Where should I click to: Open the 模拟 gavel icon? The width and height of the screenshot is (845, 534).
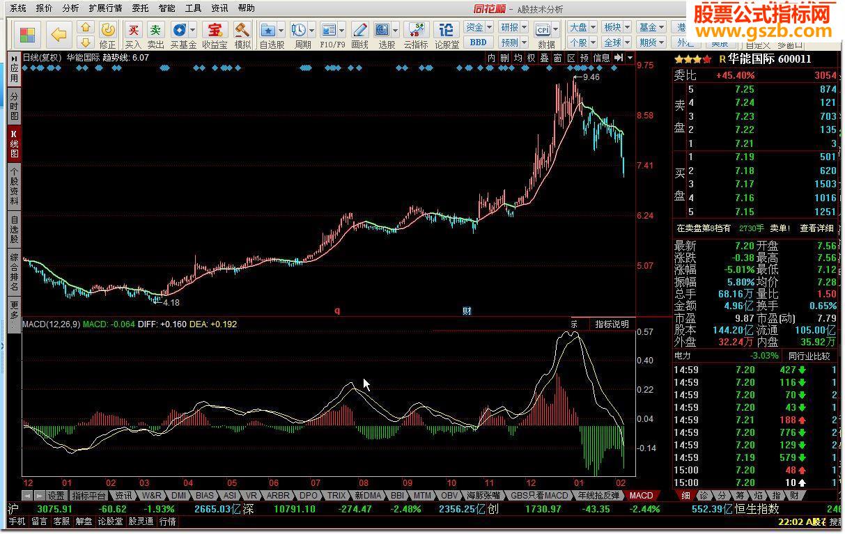242,35
